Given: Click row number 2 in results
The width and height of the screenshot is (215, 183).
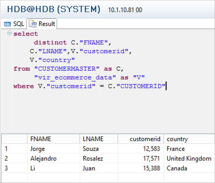Looking at the screenshot, I should (x=14, y=158).
